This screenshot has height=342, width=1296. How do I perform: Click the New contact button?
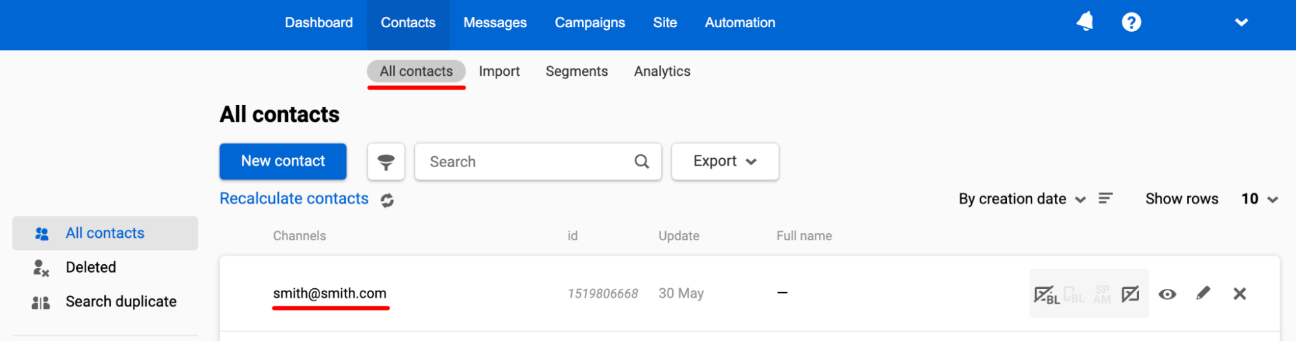[x=283, y=161]
